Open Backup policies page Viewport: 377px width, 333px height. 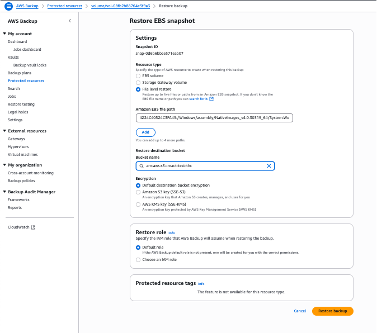pyautogui.click(x=21, y=181)
